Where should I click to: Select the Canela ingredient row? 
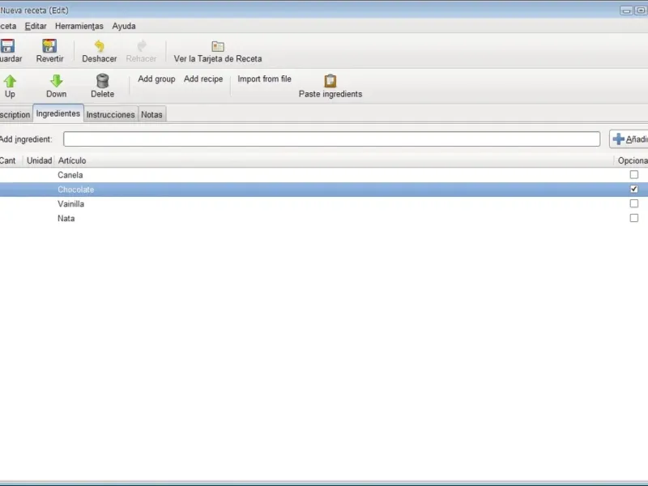click(x=324, y=175)
